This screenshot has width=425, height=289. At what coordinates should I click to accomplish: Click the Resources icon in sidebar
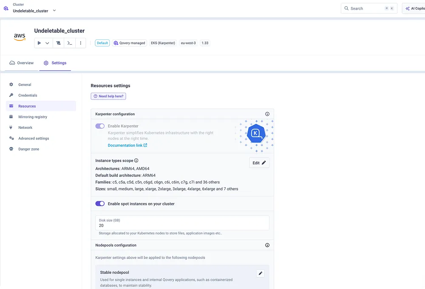pos(11,106)
